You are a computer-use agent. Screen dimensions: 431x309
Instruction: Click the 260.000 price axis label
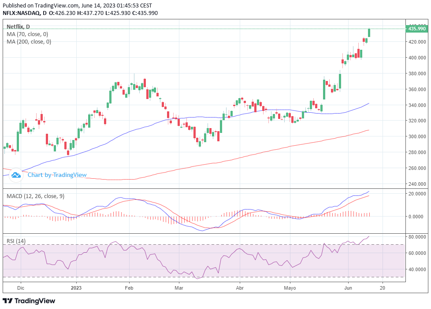point(417,168)
